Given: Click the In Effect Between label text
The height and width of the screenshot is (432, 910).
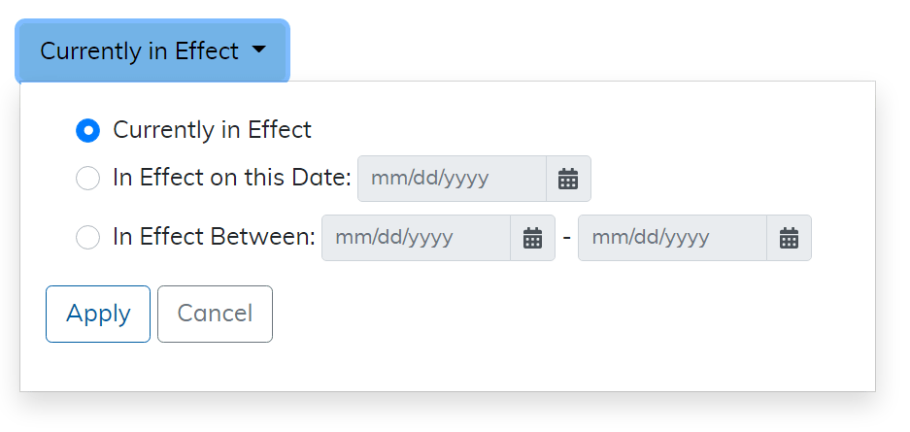Looking at the screenshot, I should click(x=214, y=238).
